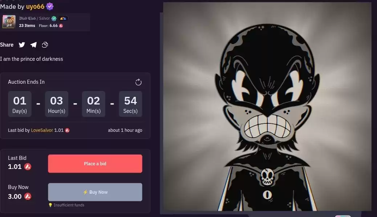Screen dimensions: 377x217
Task: View the prince of darkness artwork
Action: 267,107
